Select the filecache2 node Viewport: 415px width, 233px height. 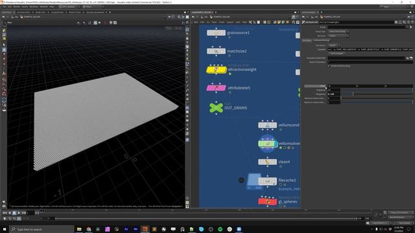tap(267, 181)
